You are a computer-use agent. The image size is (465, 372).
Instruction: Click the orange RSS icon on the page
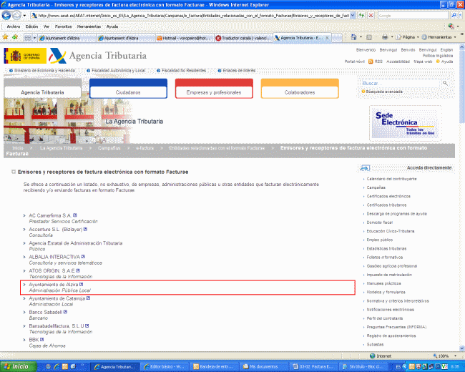(371, 62)
